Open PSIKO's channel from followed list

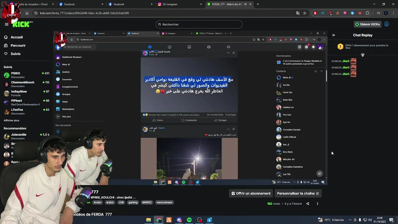pyautogui.click(x=26, y=75)
